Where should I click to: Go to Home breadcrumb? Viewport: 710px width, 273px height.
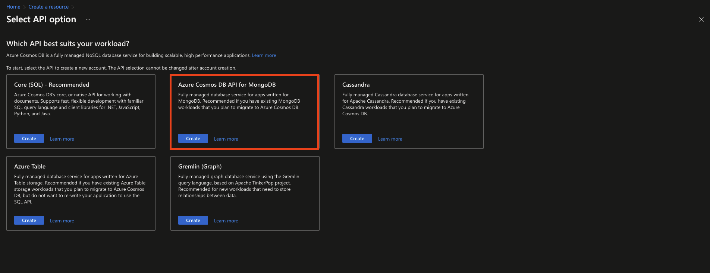(x=13, y=7)
